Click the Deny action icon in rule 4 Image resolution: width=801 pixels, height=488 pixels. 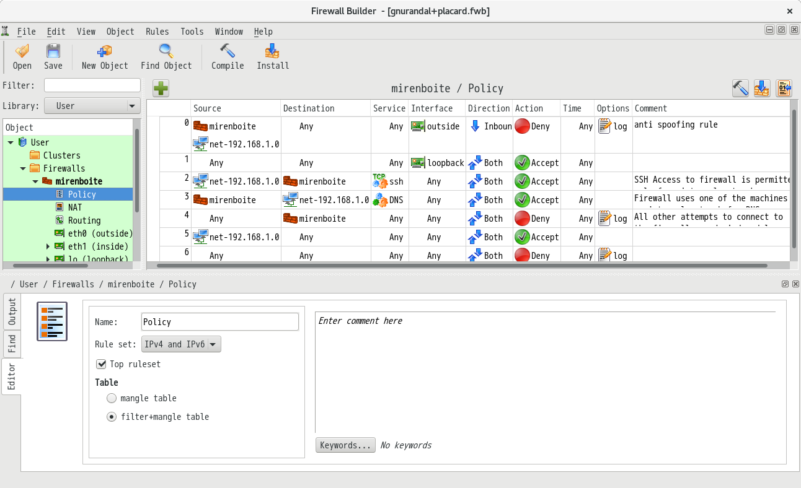[522, 219]
